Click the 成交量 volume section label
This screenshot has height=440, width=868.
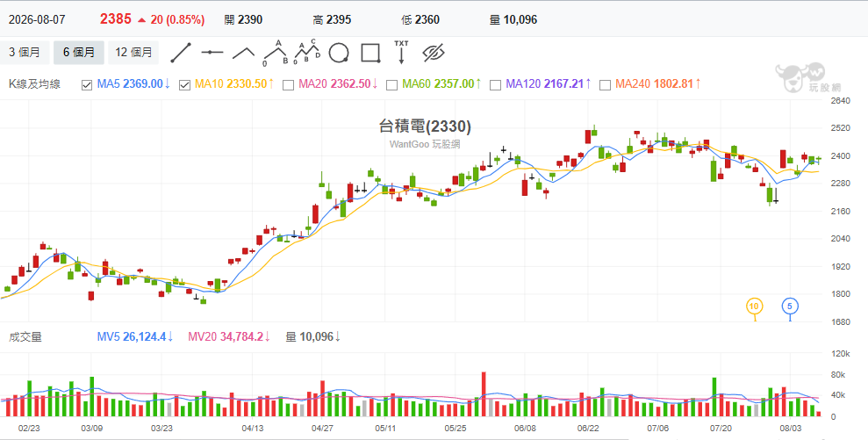[x=25, y=336]
